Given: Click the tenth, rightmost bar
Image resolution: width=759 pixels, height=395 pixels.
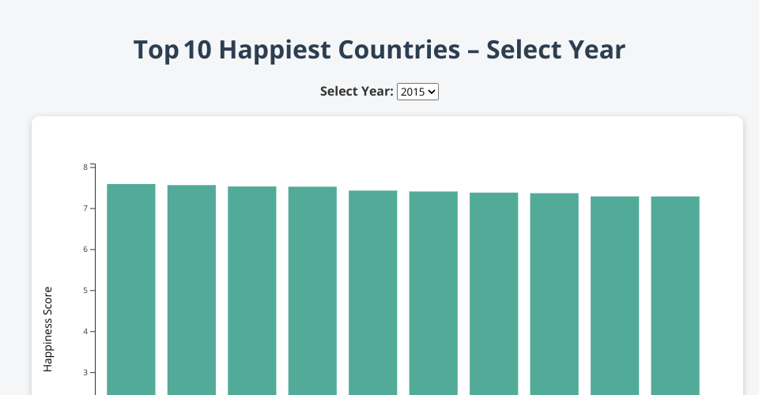Looking at the screenshot, I should pos(675,295).
